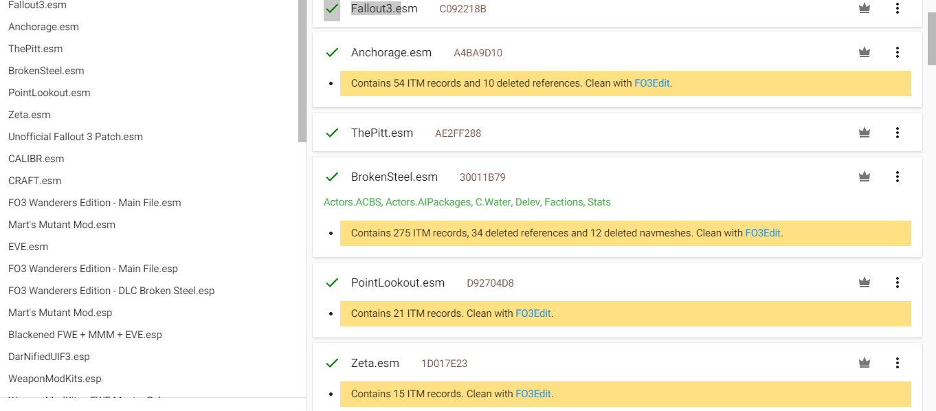Click the crown icon on BrokenSteel.esm card

coord(865,177)
